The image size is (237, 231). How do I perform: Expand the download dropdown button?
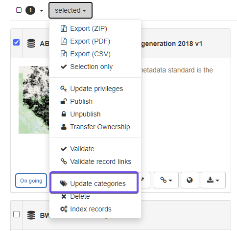coord(213,180)
